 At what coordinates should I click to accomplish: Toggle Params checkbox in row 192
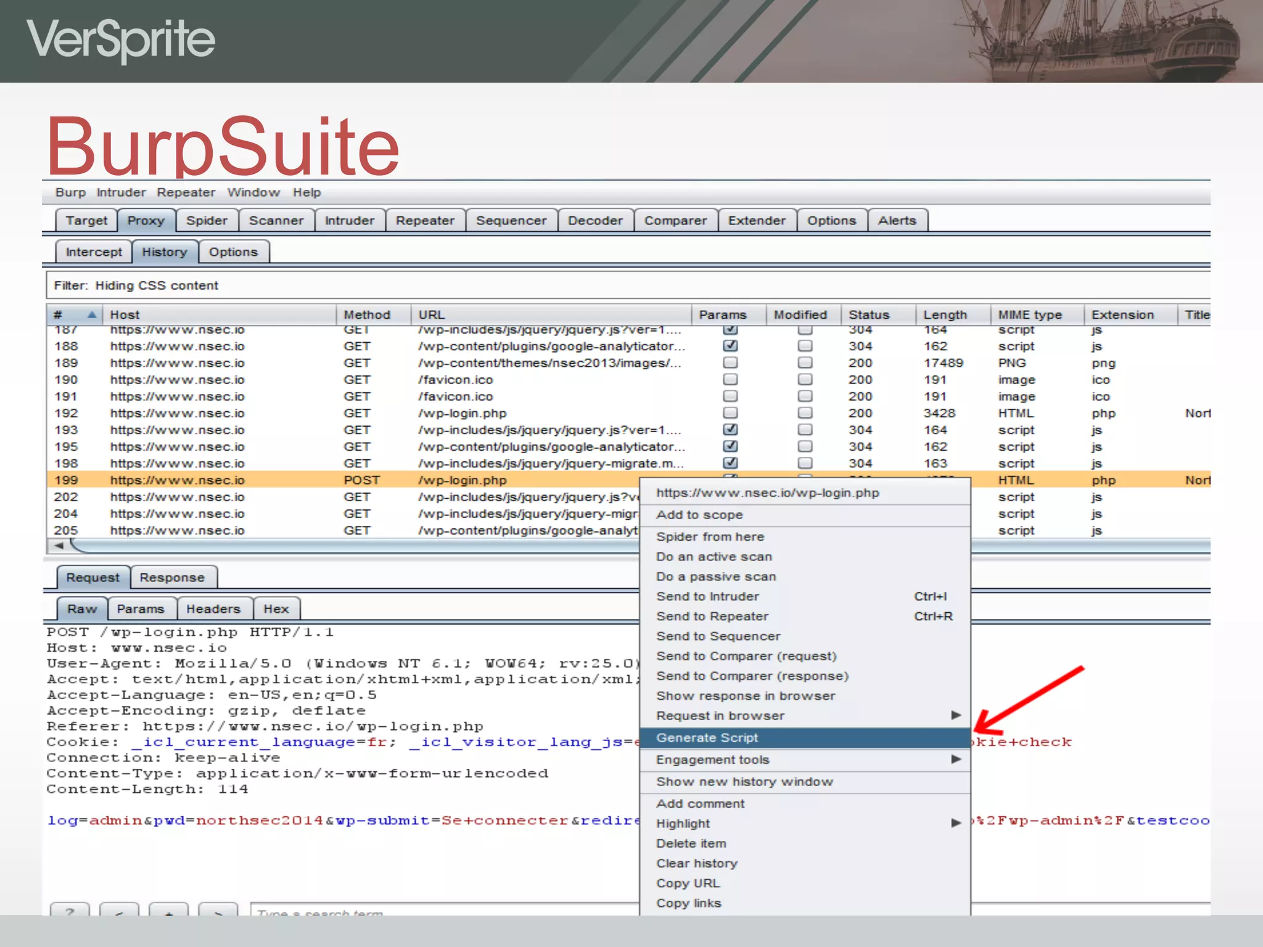[730, 412]
